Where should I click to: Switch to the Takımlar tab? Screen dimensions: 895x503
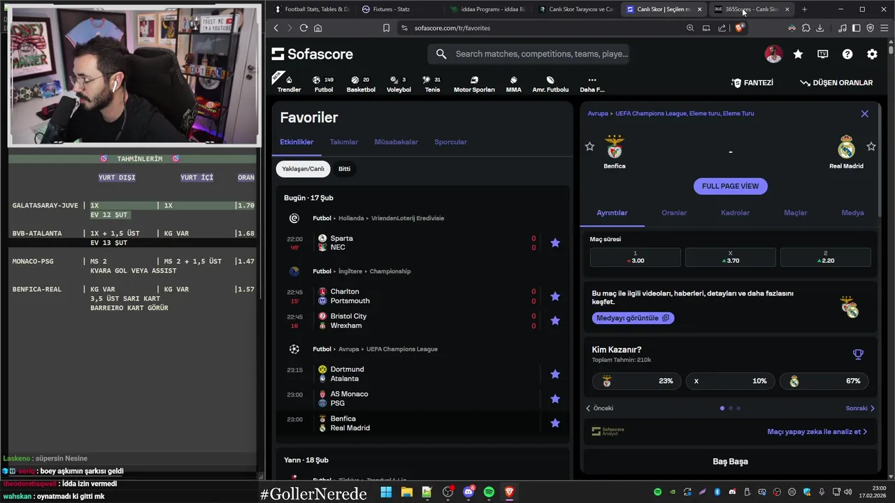pos(344,142)
